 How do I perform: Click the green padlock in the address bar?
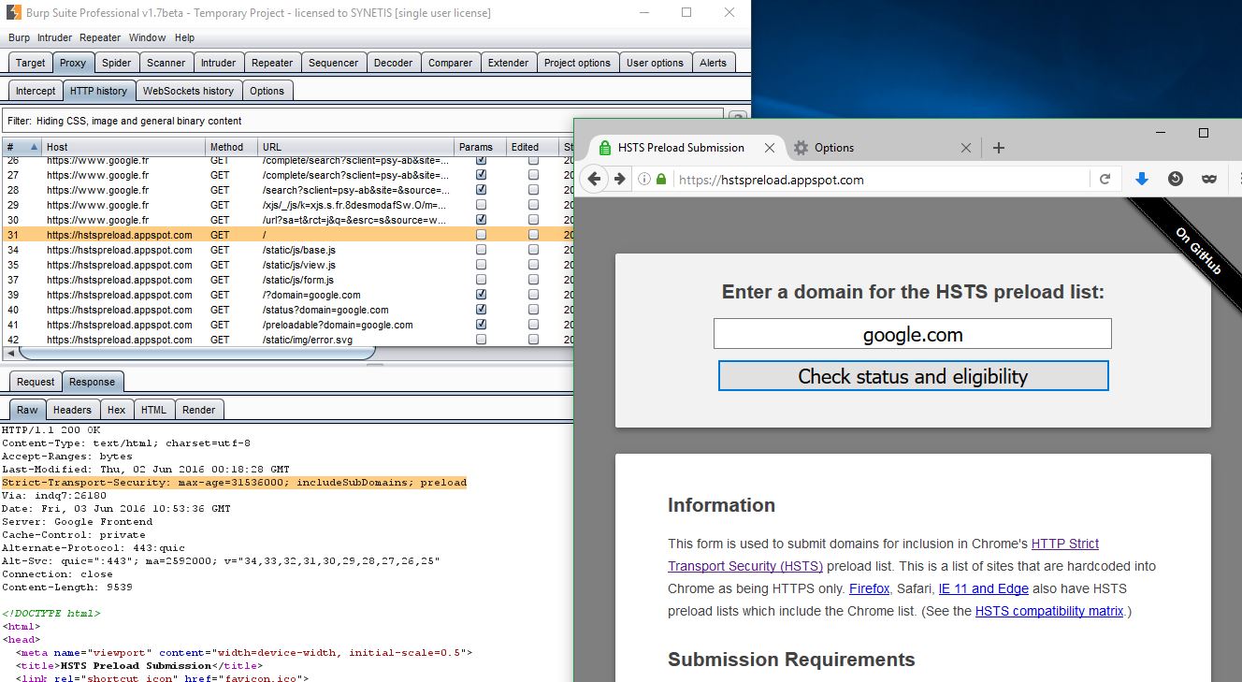[661, 180]
